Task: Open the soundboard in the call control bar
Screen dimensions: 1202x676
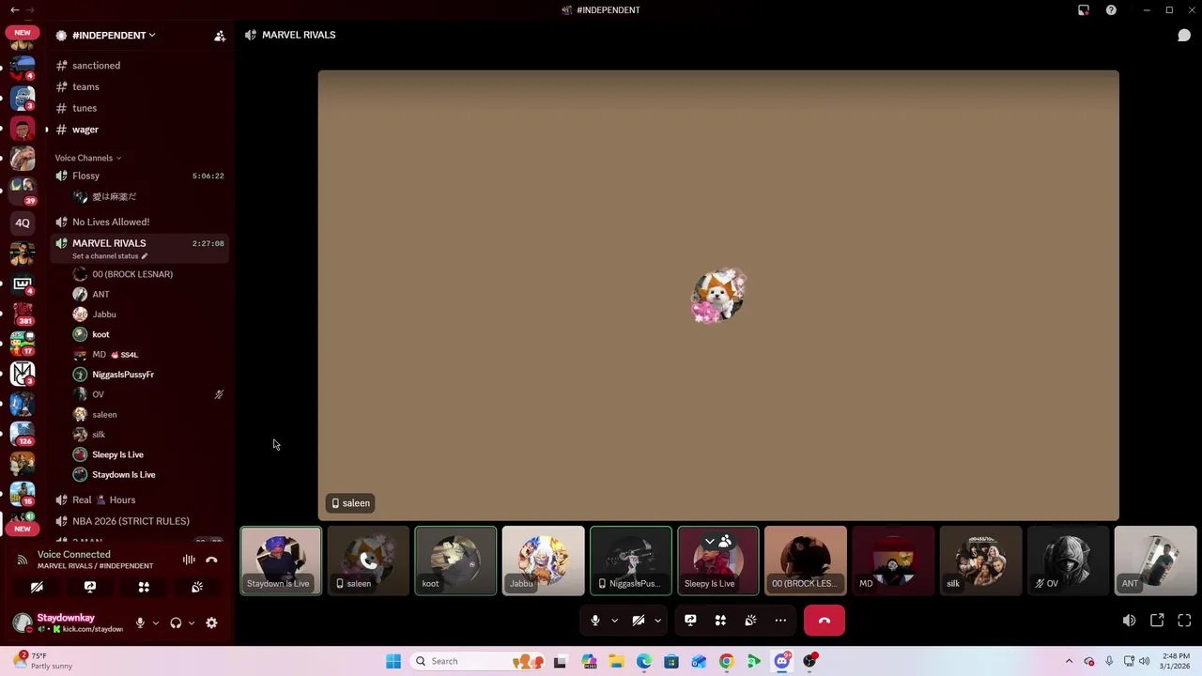Action: (750, 621)
